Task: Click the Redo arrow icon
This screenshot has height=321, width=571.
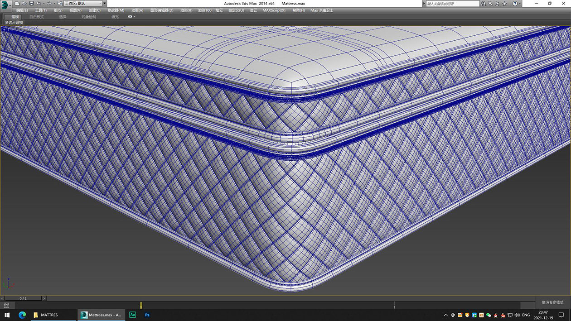Action: pos(48,4)
